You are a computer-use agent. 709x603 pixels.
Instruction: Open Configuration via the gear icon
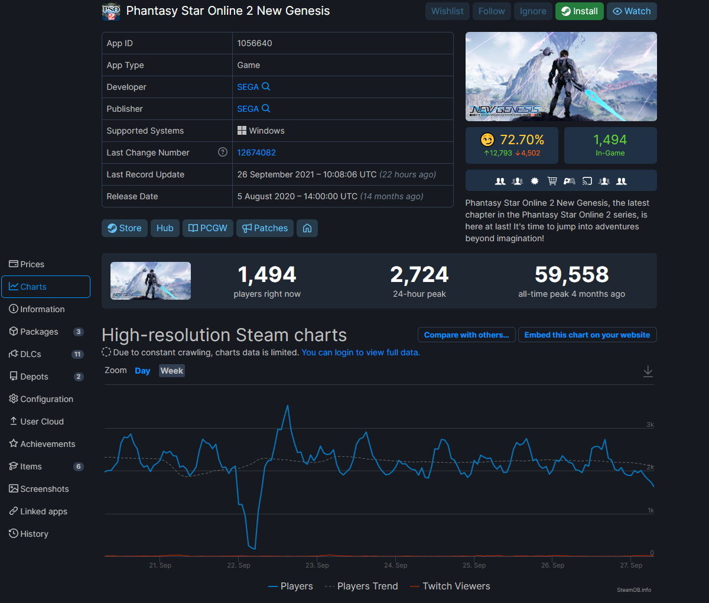coord(14,399)
